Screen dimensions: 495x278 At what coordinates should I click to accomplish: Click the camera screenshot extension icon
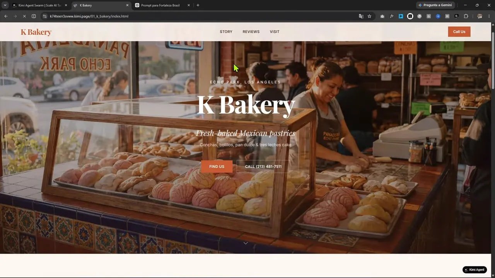tap(382, 16)
